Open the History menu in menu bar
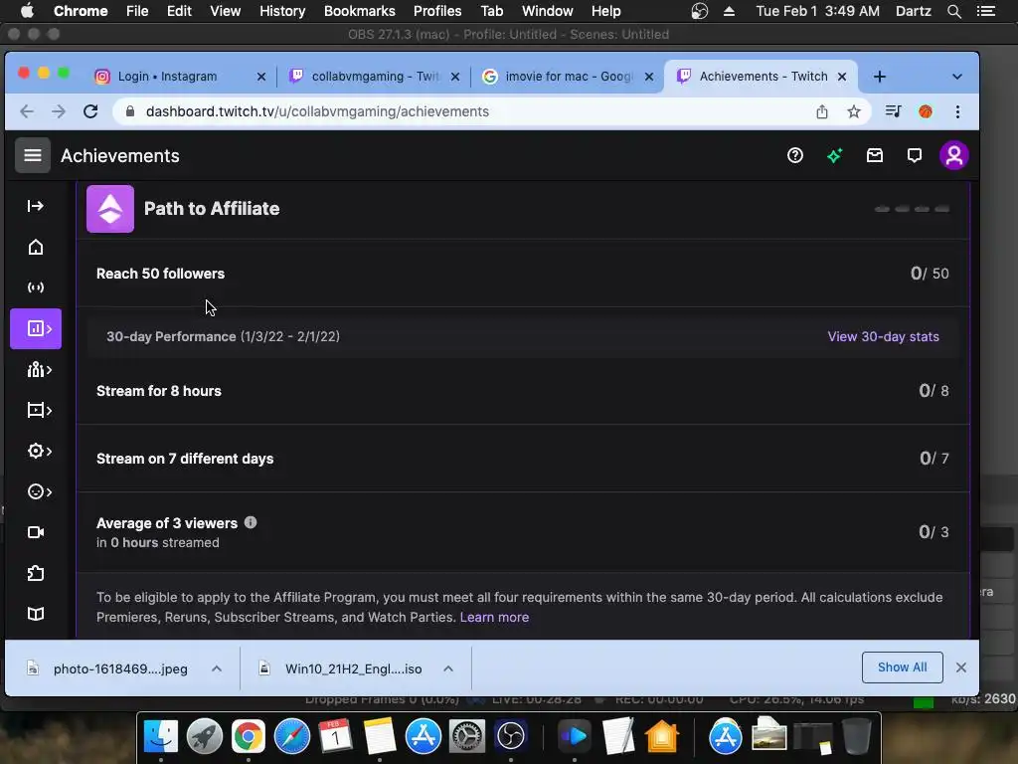1018x764 pixels. point(281,11)
